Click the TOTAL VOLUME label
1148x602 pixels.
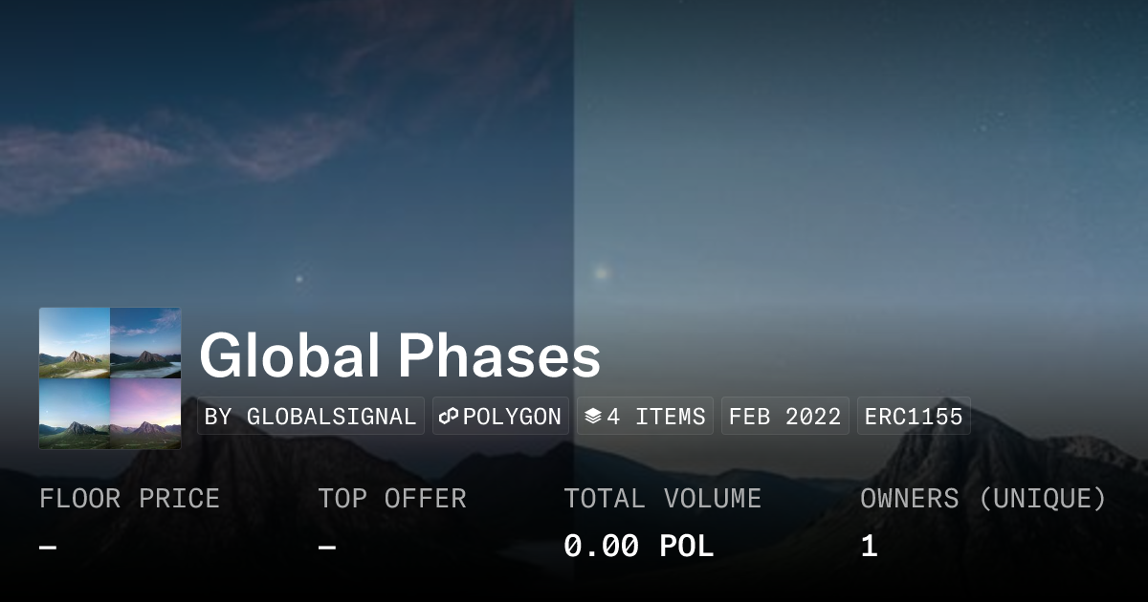pos(662,499)
